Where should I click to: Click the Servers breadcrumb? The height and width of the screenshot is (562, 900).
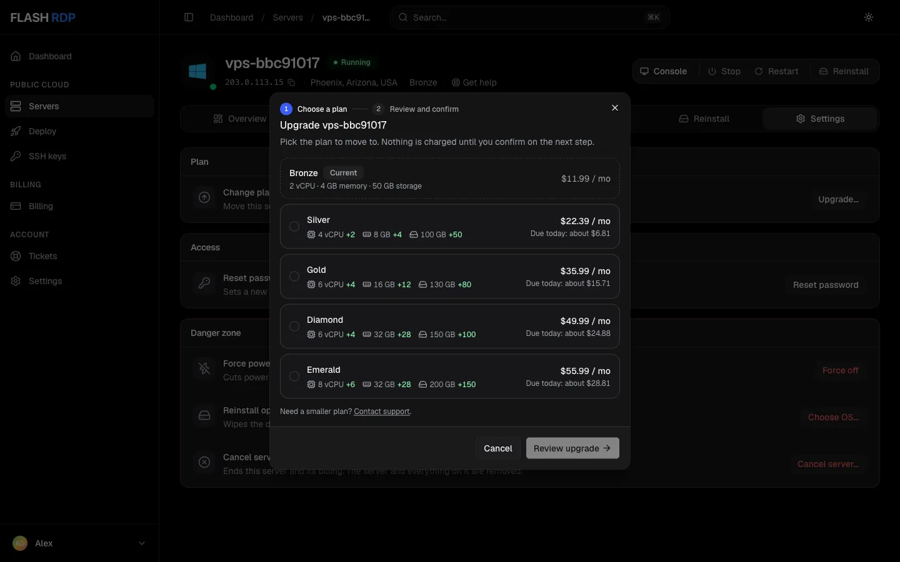point(287,17)
